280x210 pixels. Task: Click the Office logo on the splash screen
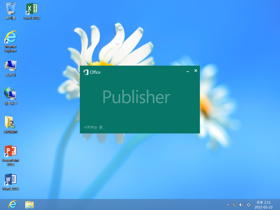point(92,72)
